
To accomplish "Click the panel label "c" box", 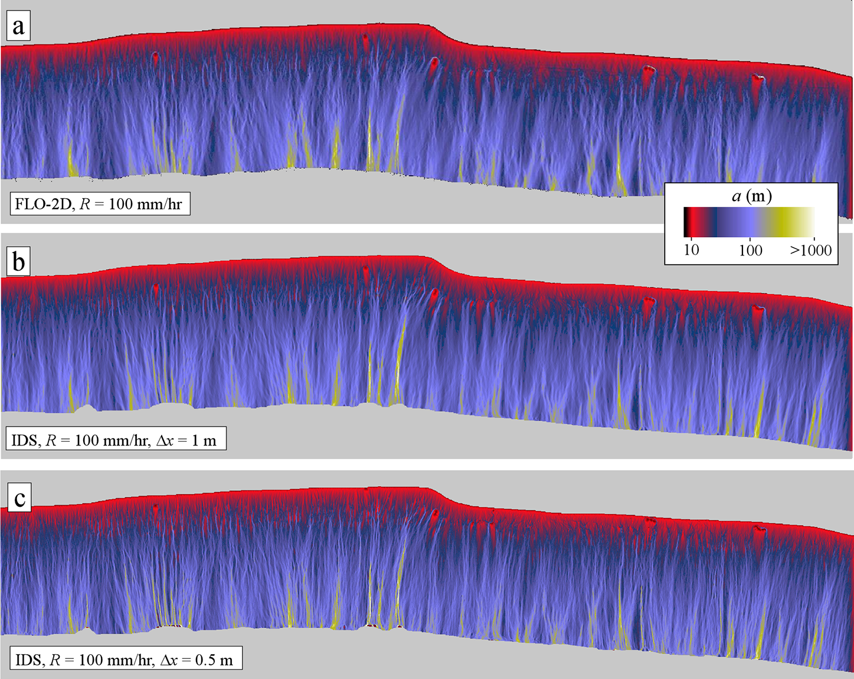I will pyautogui.click(x=19, y=498).
